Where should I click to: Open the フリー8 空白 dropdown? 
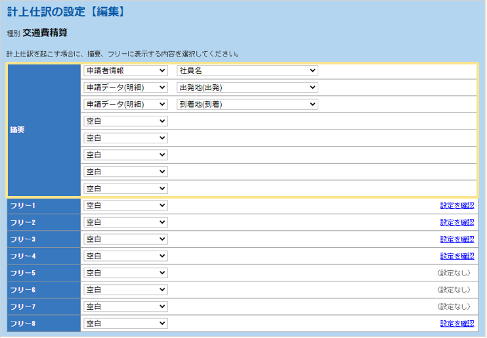click(125, 324)
